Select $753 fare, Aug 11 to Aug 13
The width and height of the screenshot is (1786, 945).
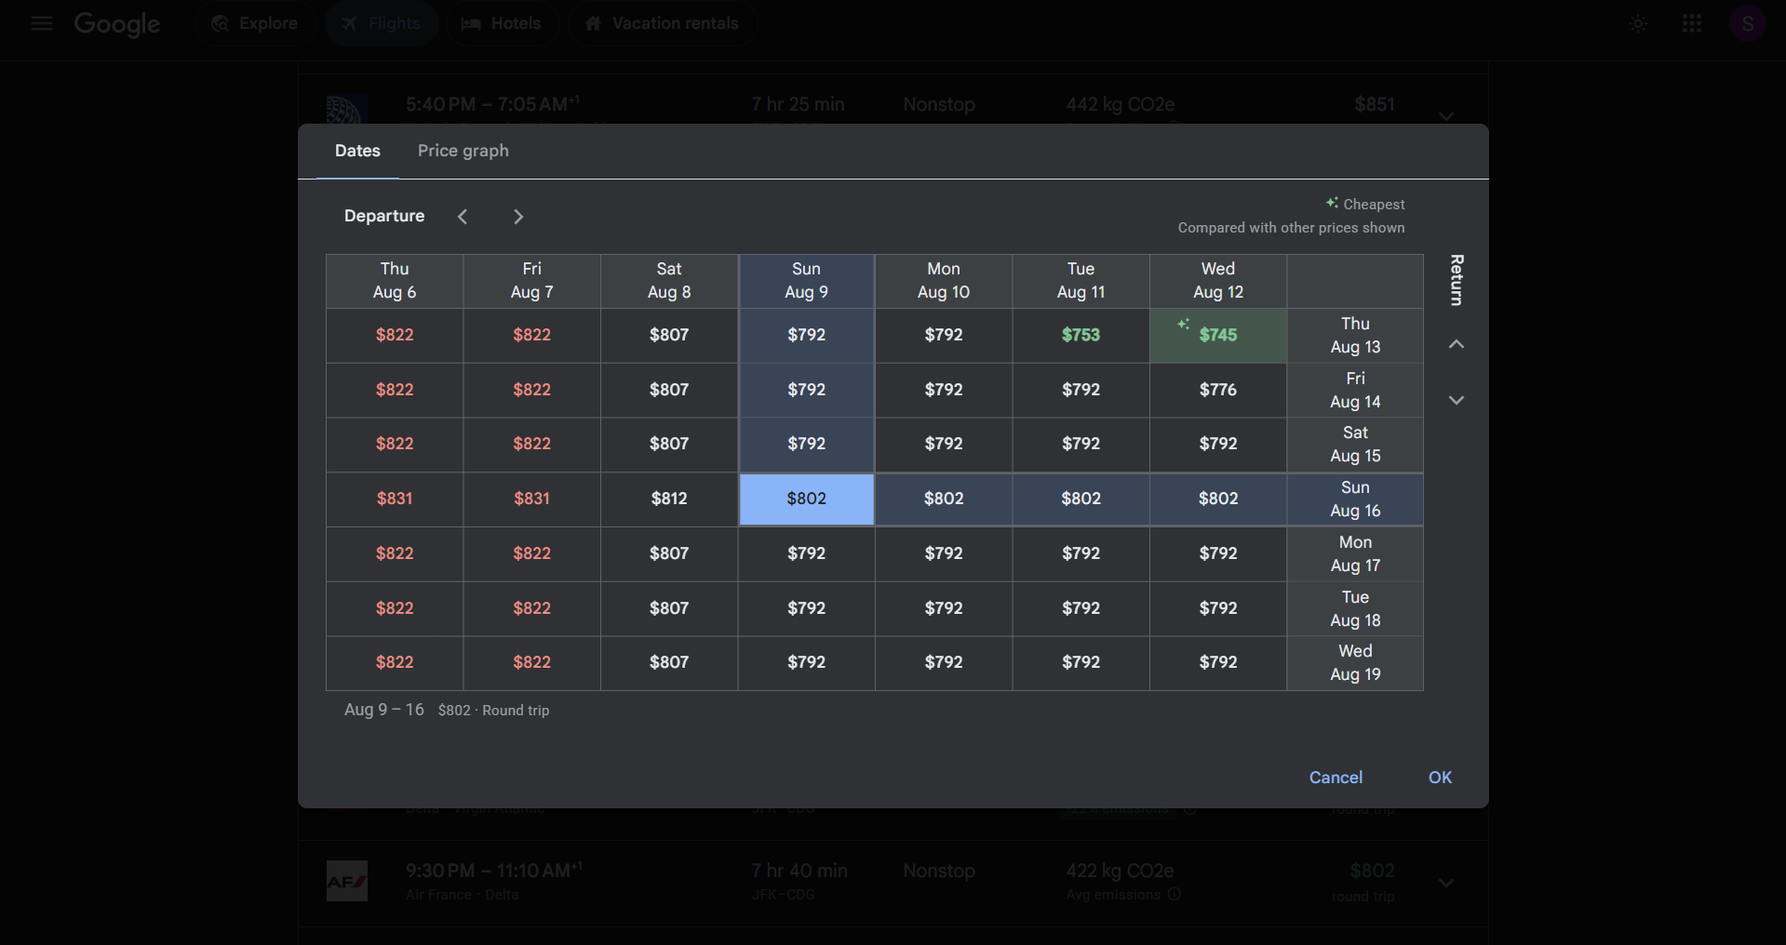1081,335
